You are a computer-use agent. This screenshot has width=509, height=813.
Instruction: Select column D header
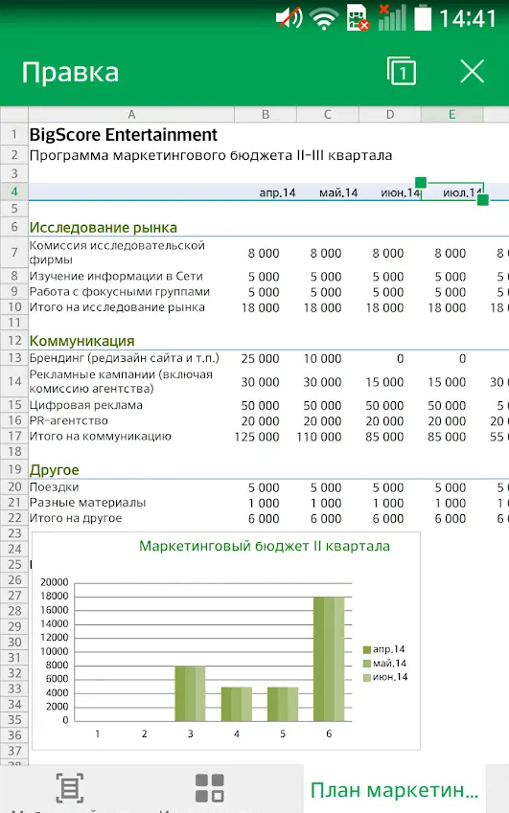coord(390,114)
